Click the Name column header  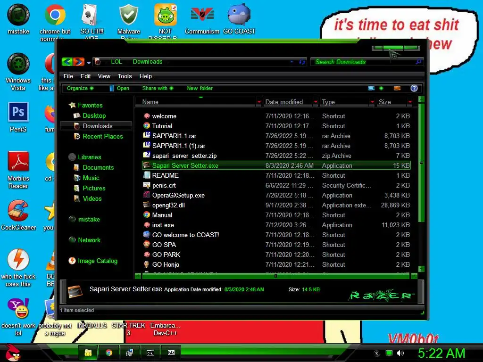click(197, 102)
